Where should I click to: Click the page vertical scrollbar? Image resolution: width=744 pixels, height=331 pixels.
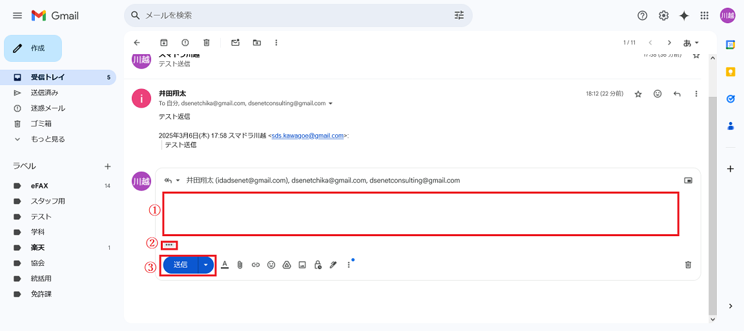712,194
